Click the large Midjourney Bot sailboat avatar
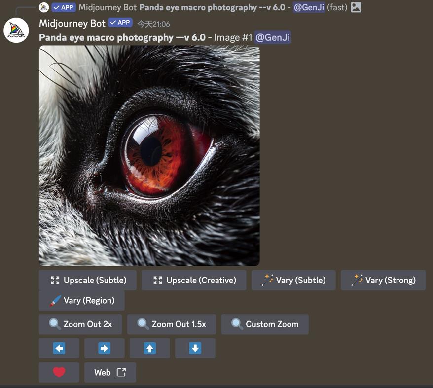Viewport: 433px width, 388px height. tap(16, 30)
